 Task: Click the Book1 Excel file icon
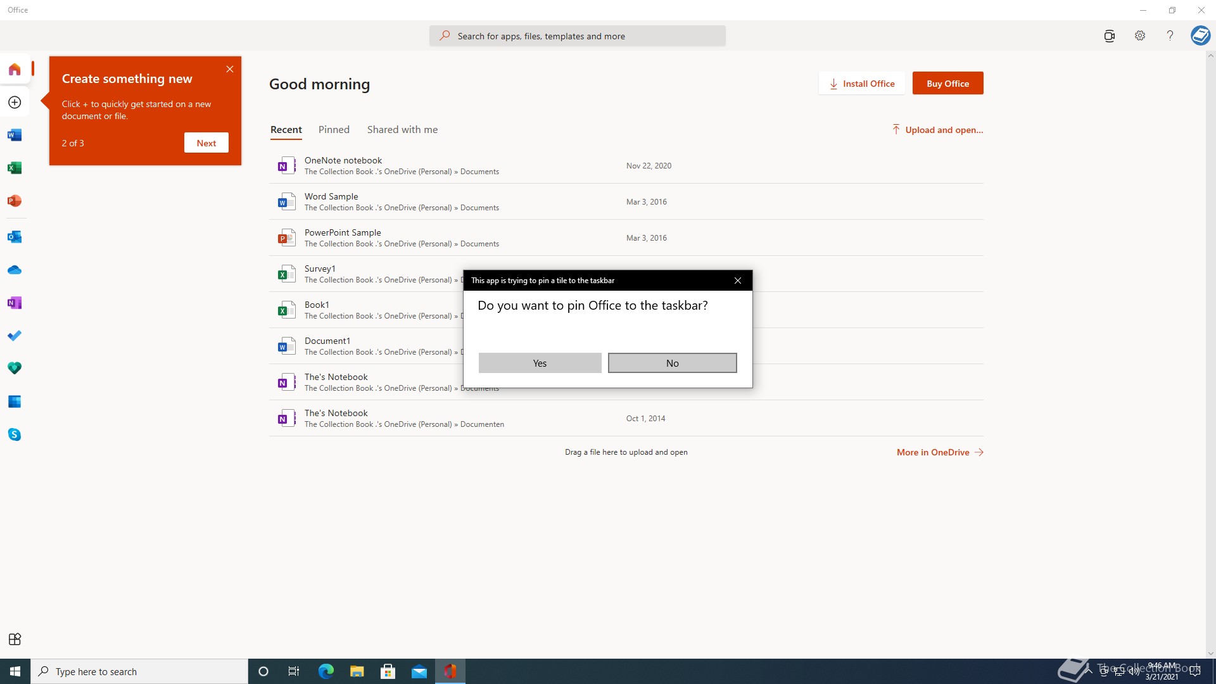point(286,310)
